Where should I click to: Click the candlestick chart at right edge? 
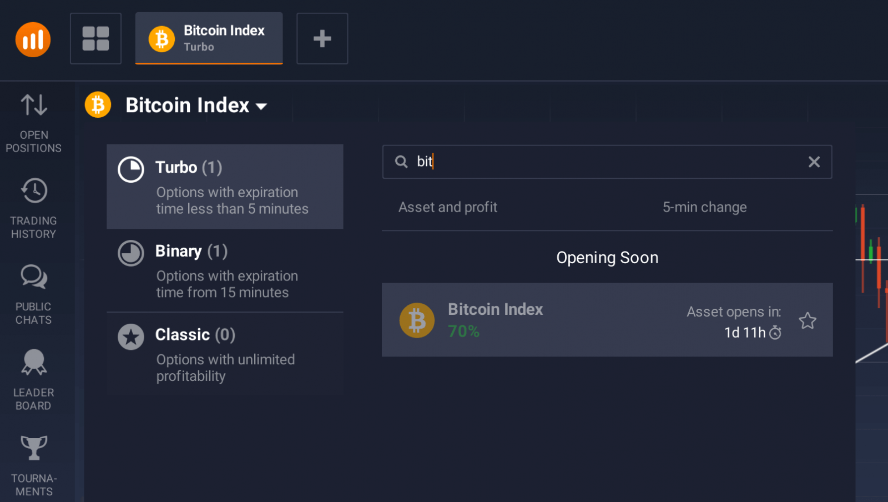point(872,278)
